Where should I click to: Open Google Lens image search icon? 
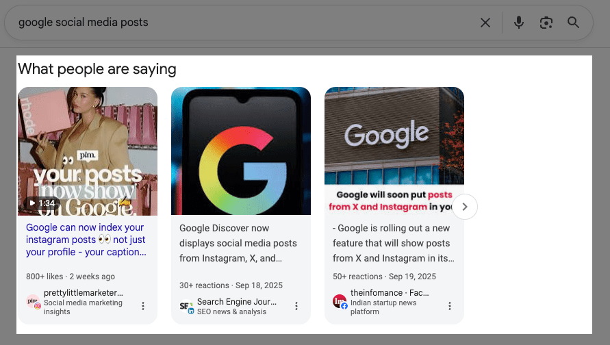546,23
